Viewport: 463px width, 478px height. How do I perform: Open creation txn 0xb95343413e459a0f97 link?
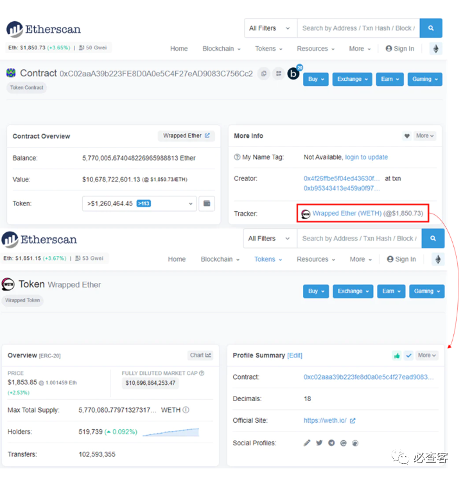342,189
